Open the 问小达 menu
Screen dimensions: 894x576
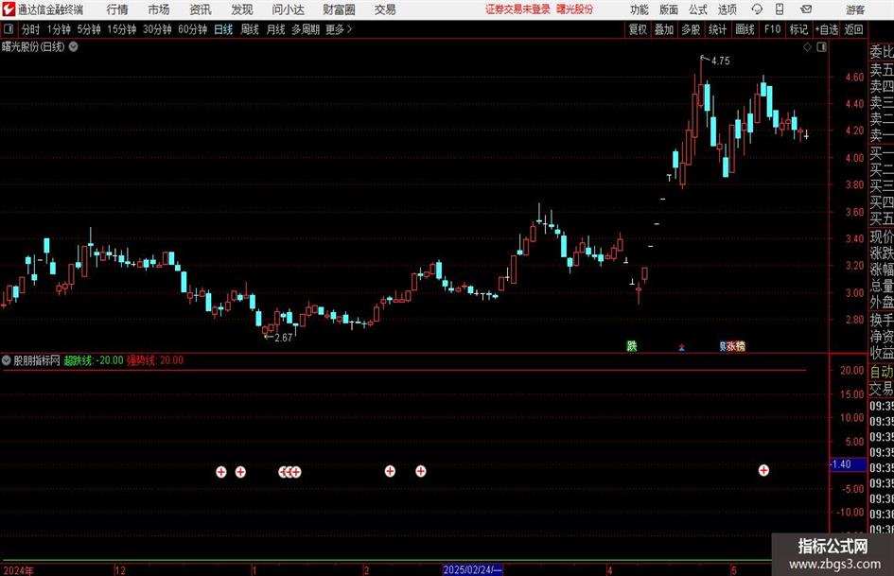pos(288,9)
